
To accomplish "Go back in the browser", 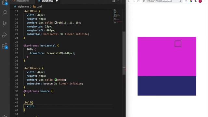I will (129, 1).
